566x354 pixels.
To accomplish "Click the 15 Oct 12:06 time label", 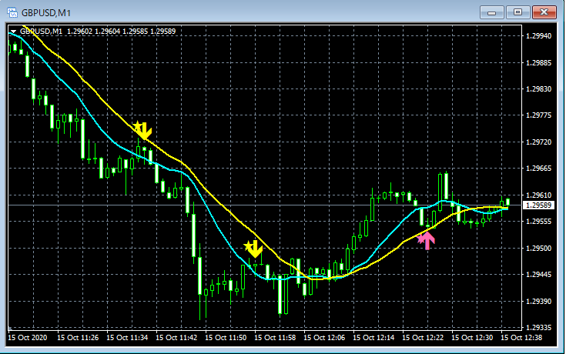I will click(324, 338).
